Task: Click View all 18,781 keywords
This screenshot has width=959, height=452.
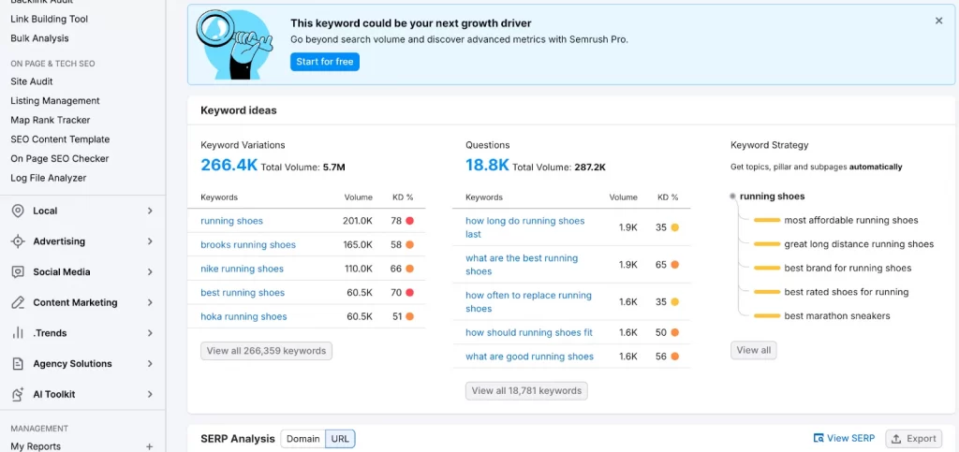Action: point(526,391)
